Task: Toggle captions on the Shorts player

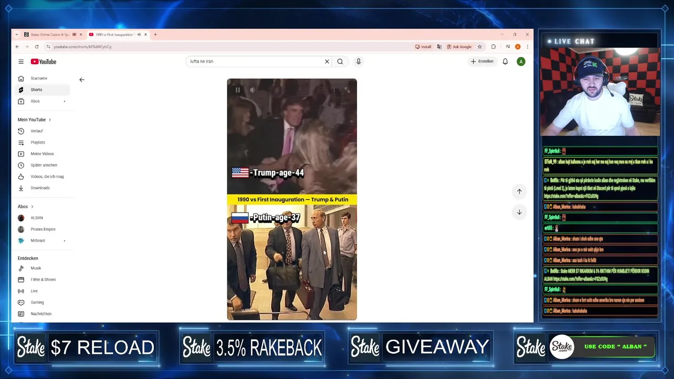Action: (x=320, y=90)
